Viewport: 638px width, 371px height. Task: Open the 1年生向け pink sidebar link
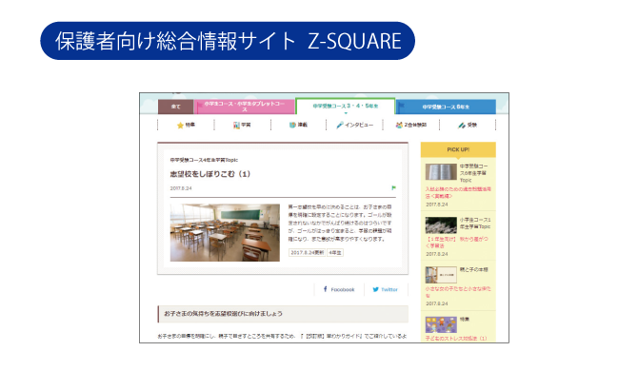(x=457, y=243)
